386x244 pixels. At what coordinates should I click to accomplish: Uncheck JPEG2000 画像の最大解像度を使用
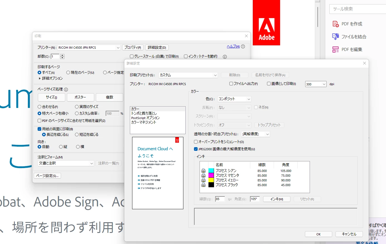point(196,149)
